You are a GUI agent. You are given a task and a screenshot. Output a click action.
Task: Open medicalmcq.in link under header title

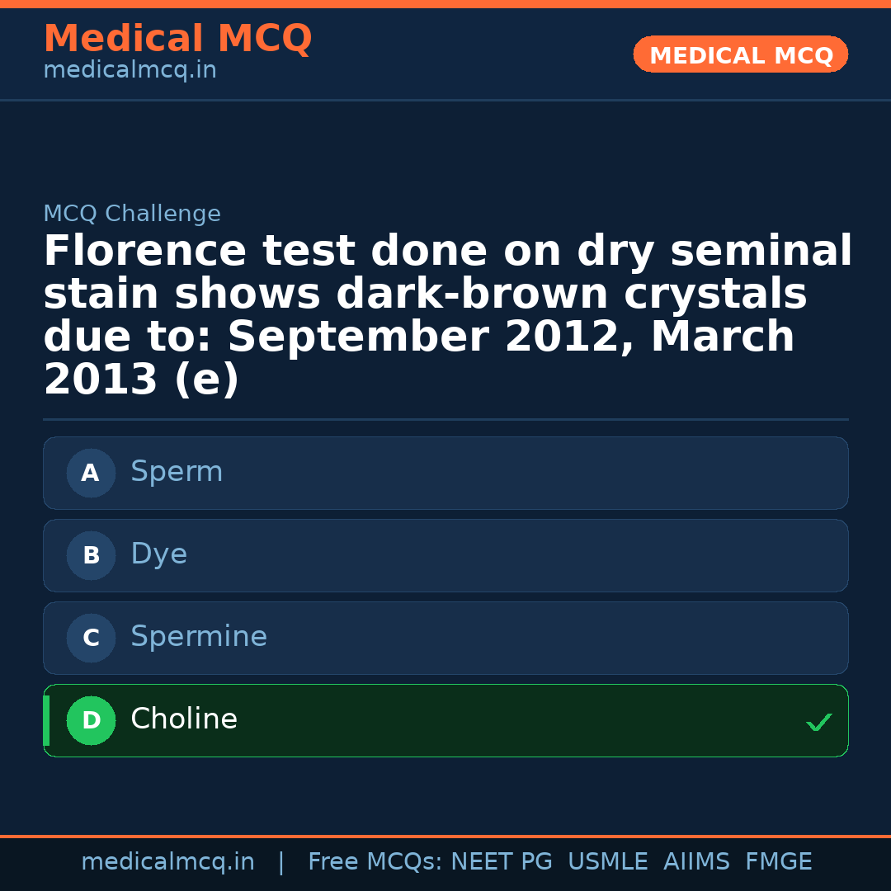click(x=130, y=71)
